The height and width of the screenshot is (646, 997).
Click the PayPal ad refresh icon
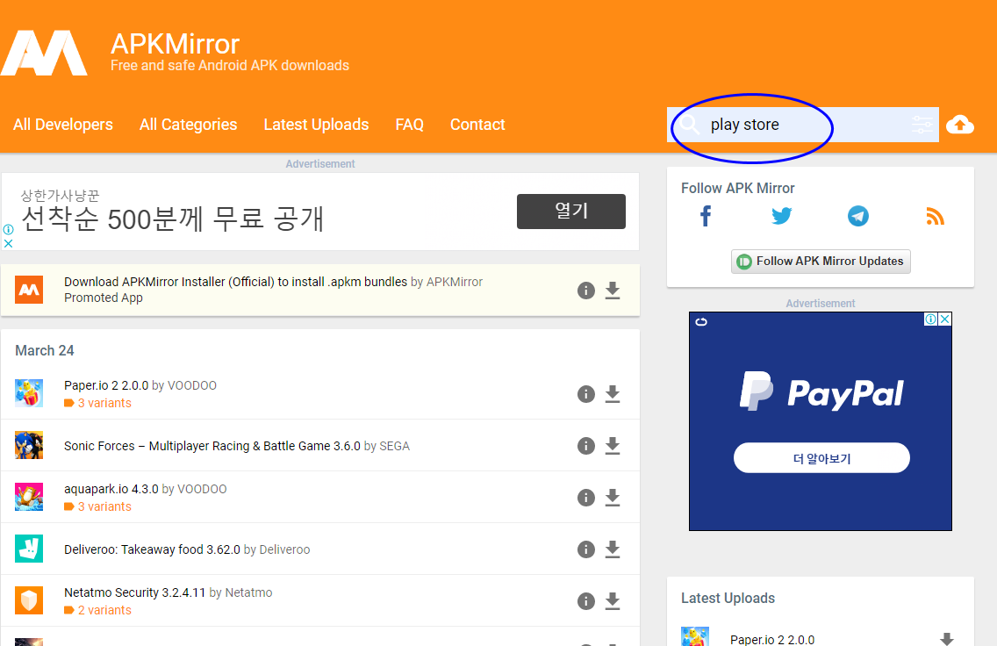click(701, 322)
